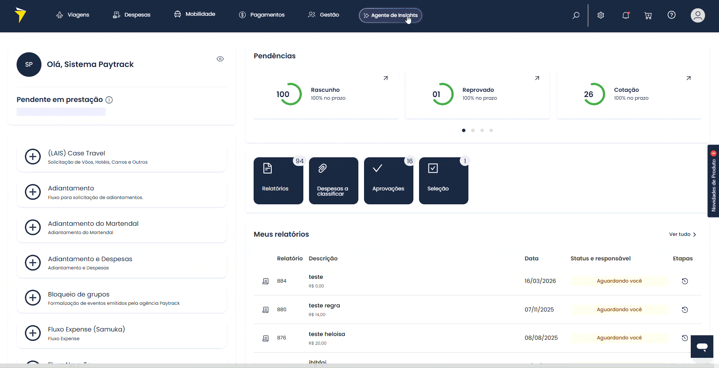Click the document icon of report 880
This screenshot has height=368, width=719.
266,310
